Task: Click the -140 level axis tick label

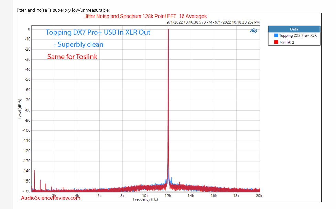Action: click(x=26, y=171)
